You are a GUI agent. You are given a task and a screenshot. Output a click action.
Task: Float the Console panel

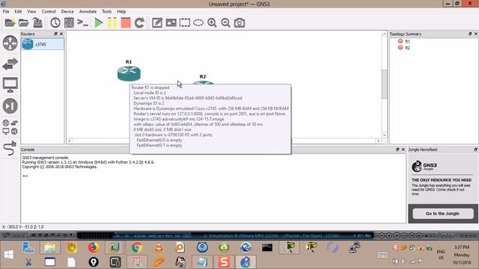click(397, 149)
